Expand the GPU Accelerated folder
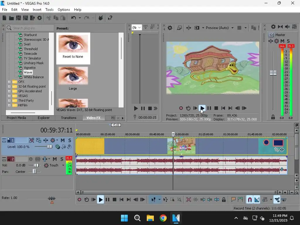300x225 pixels. click(x=9, y=91)
